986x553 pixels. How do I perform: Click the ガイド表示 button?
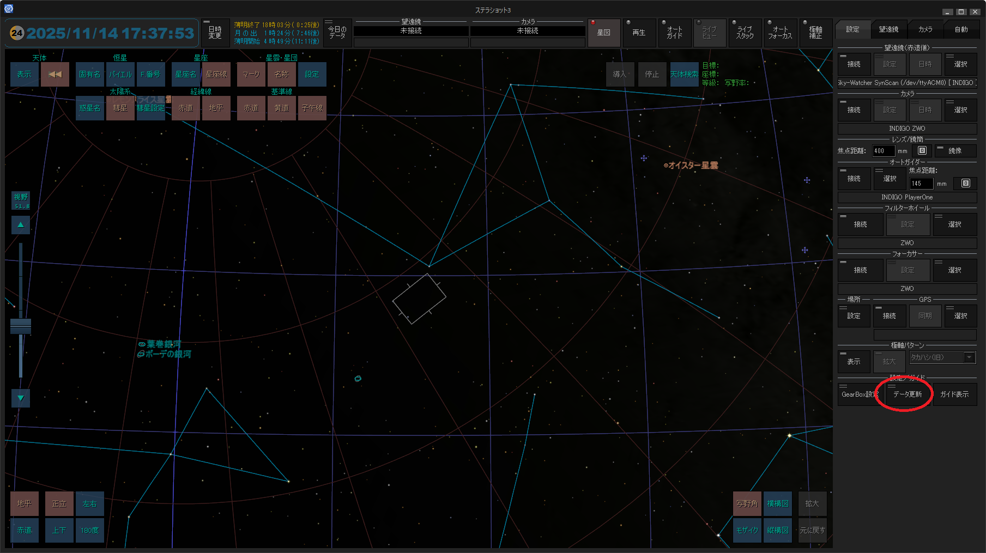click(954, 394)
